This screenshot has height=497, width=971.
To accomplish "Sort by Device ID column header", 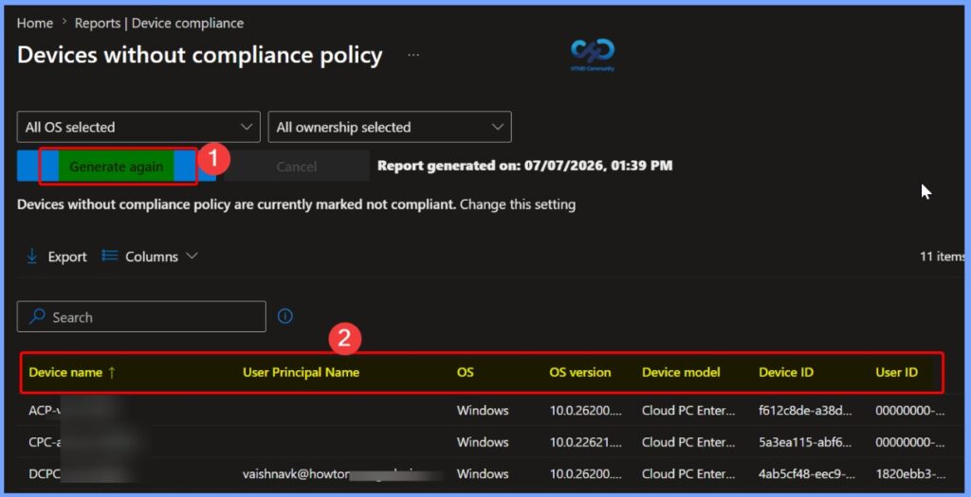I will click(x=786, y=372).
